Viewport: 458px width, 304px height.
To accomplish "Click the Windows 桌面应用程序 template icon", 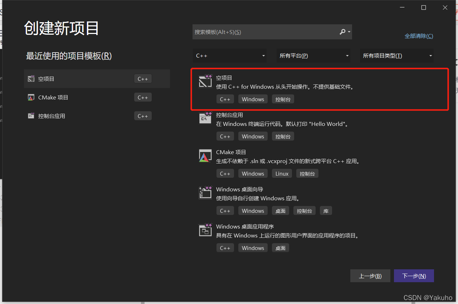I will click(x=205, y=230).
